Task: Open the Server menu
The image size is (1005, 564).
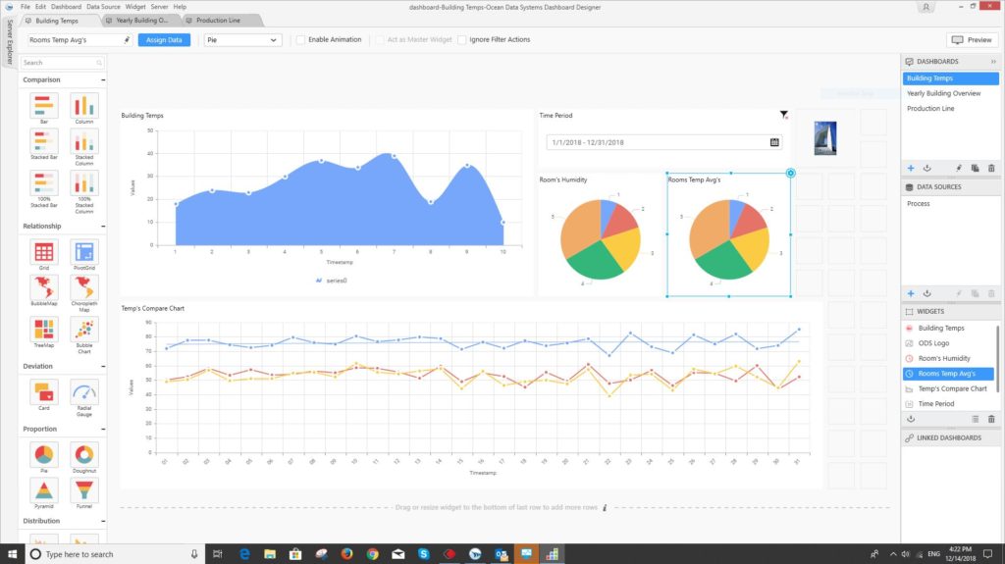Action: coord(159,7)
